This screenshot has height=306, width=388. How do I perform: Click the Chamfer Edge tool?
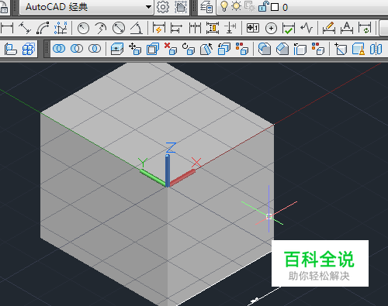tap(282, 49)
